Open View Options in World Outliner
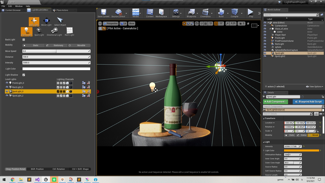 coord(315,87)
